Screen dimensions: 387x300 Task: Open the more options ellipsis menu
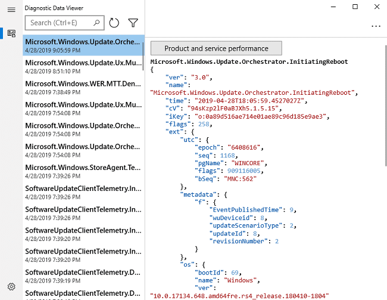tap(376, 26)
